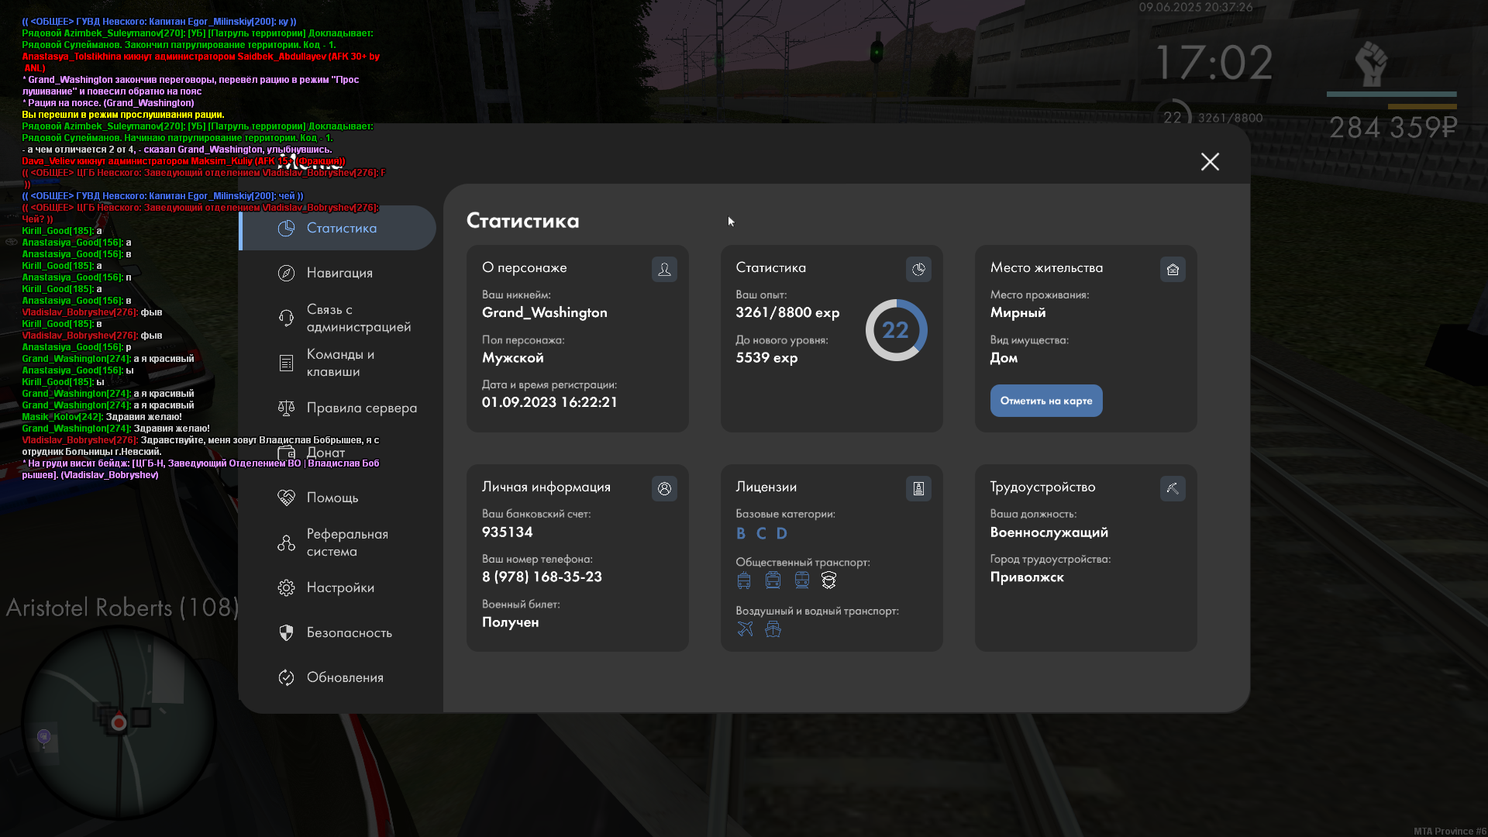Click the compass icon beside Навигация
Image resolution: width=1488 pixels, height=837 pixels.
pos(286,273)
